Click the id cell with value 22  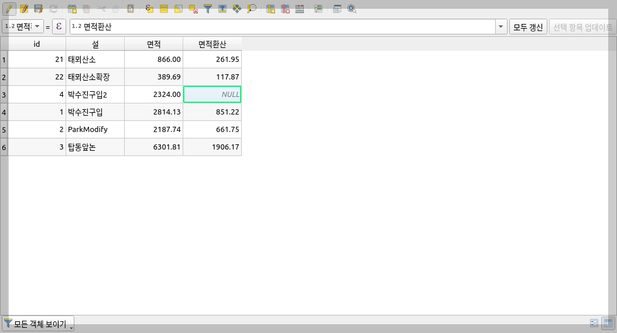(x=37, y=77)
